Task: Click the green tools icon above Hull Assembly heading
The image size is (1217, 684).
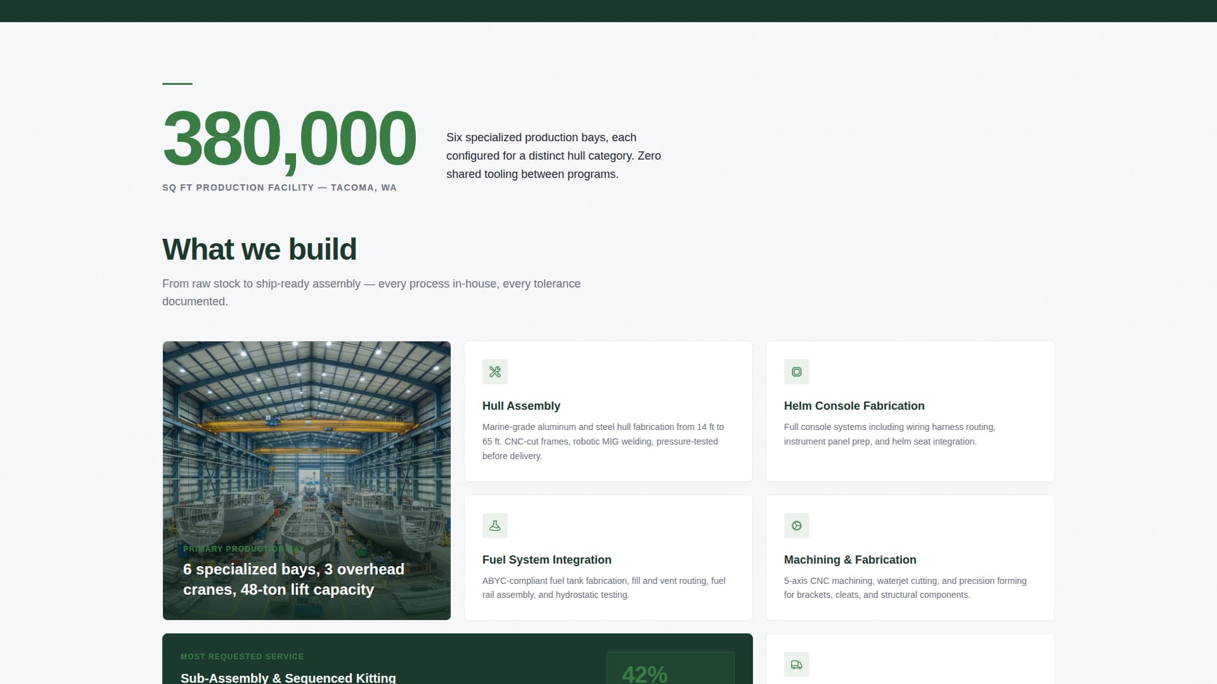Action: pyautogui.click(x=495, y=372)
